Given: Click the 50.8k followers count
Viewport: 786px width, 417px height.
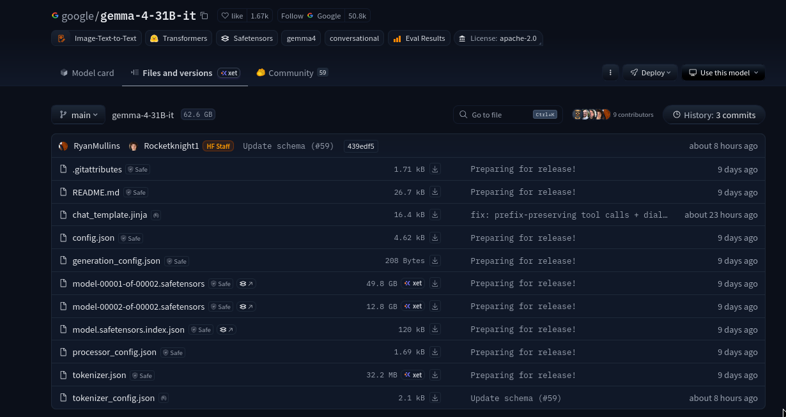Looking at the screenshot, I should point(357,16).
